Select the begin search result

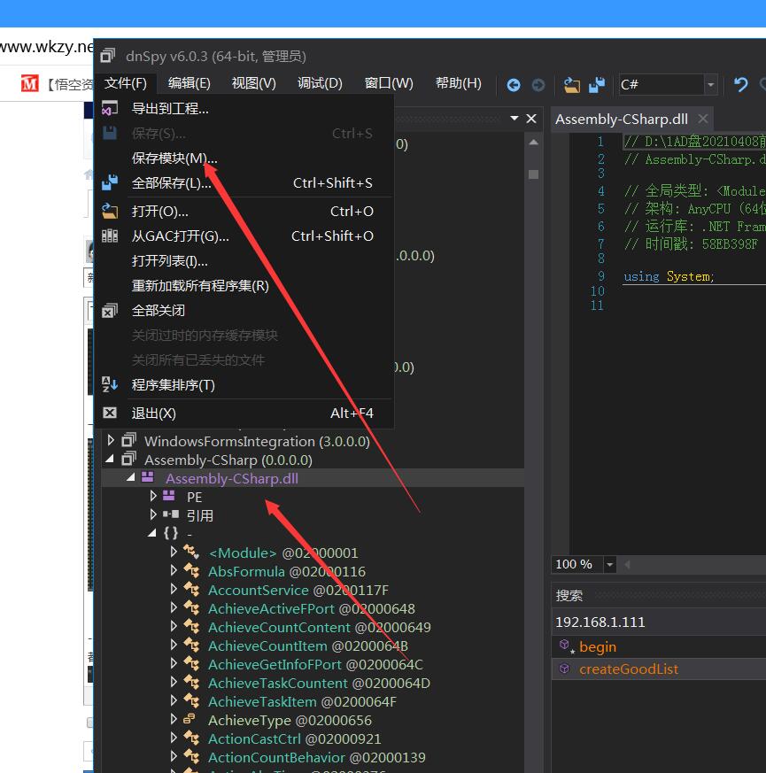[659, 646]
